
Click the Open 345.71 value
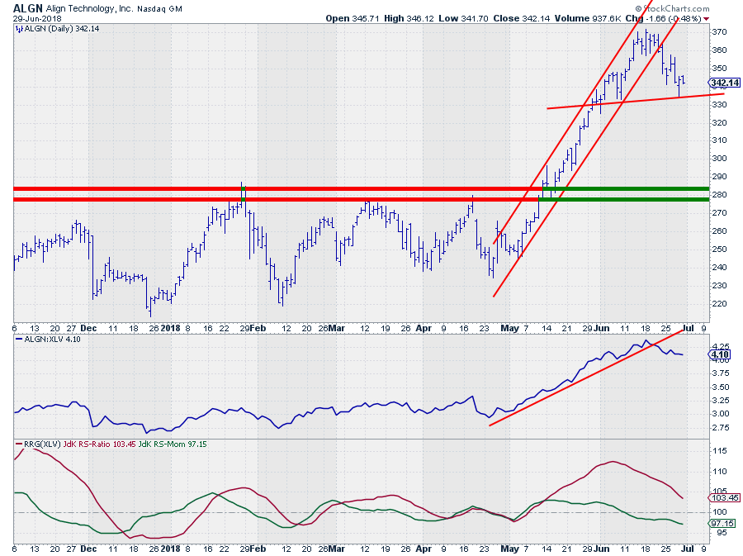click(x=353, y=18)
